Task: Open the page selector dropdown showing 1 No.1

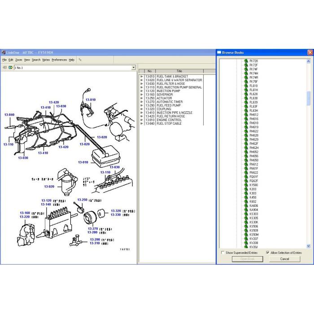Action: pos(134,68)
